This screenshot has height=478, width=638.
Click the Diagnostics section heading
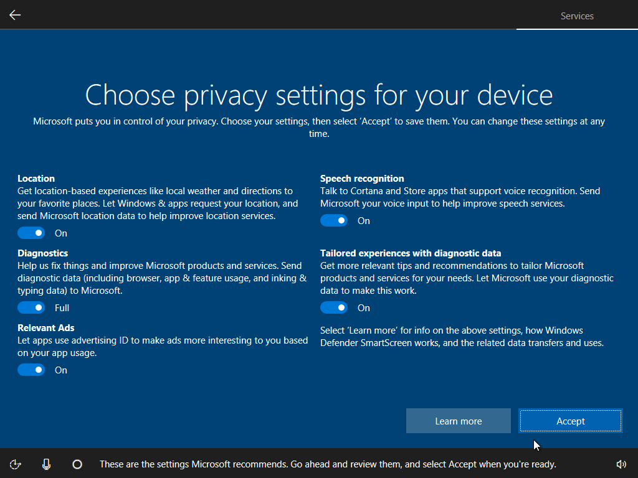(43, 253)
